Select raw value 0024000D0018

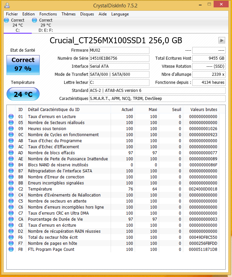tap(203, 189)
